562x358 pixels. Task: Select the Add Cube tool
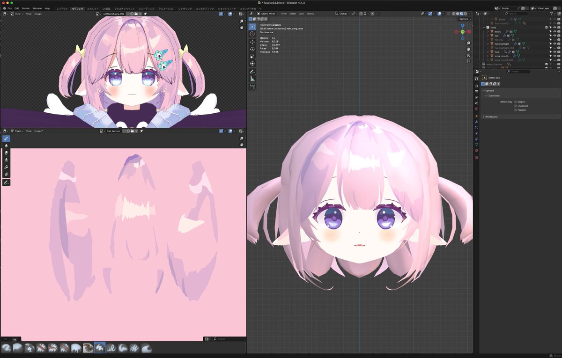[252, 87]
